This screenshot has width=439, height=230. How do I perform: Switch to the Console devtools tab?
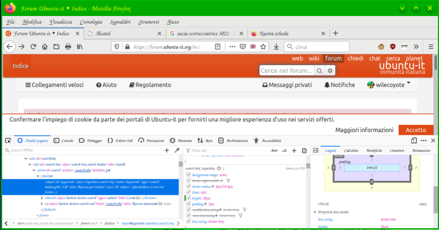(x=64, y=141)
